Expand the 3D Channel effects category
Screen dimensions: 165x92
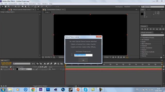coord(141,40)
